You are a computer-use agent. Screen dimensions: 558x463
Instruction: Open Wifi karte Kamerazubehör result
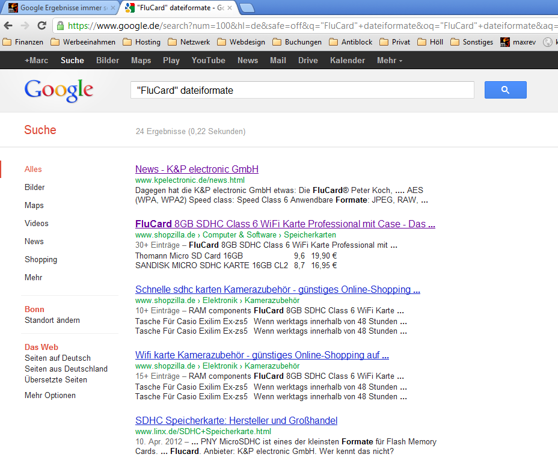click(262, 355)
